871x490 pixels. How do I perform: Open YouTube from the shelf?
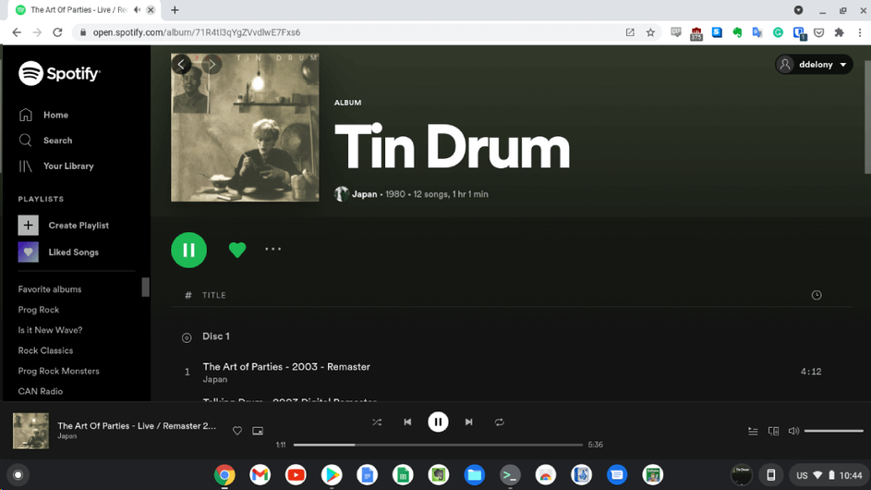296,475
